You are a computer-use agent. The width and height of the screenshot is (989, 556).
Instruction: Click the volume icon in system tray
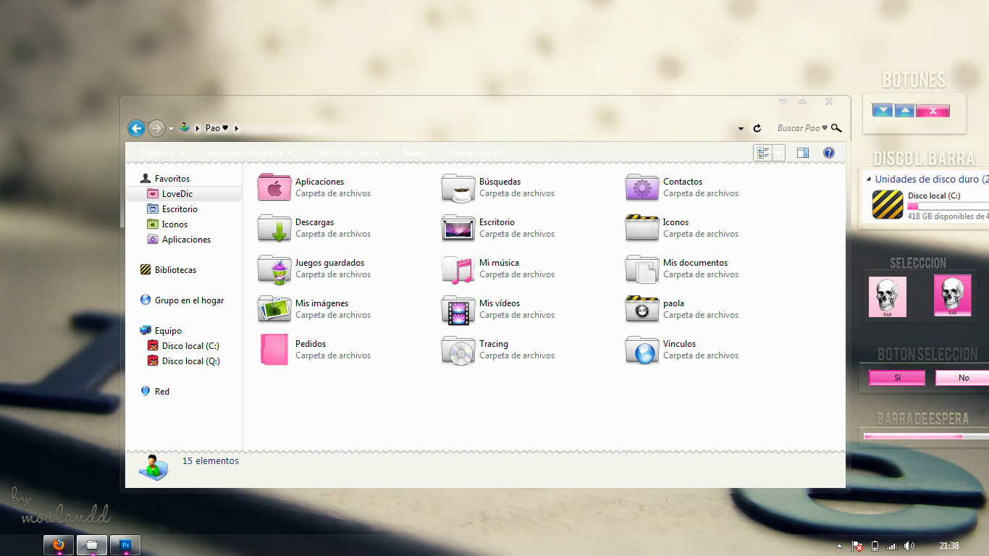[909, 545]
